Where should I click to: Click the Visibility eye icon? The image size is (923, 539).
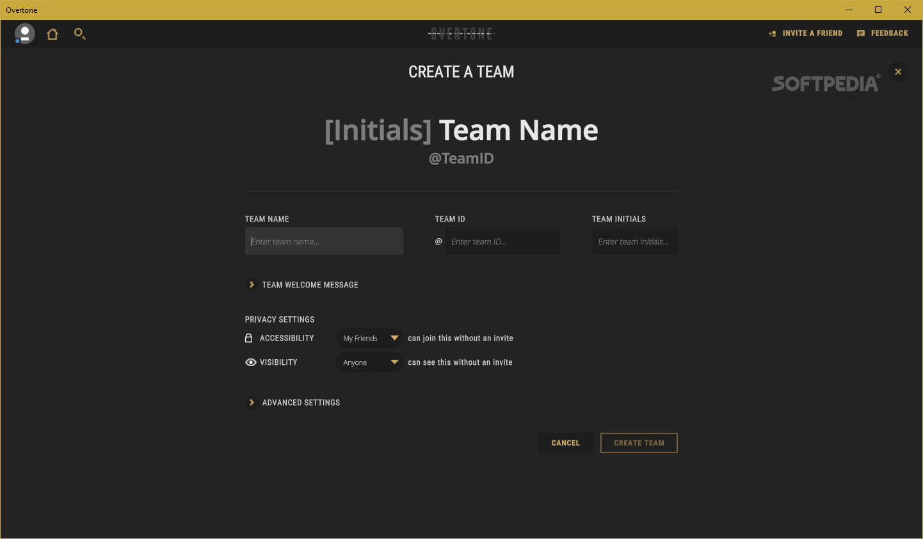point(250,362)
